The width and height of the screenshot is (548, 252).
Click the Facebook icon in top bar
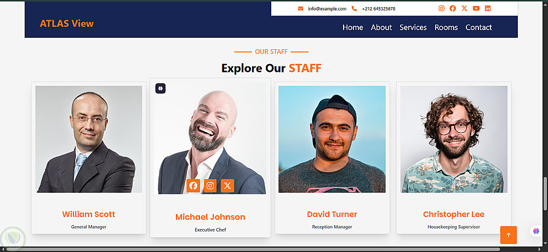point(453,8)
